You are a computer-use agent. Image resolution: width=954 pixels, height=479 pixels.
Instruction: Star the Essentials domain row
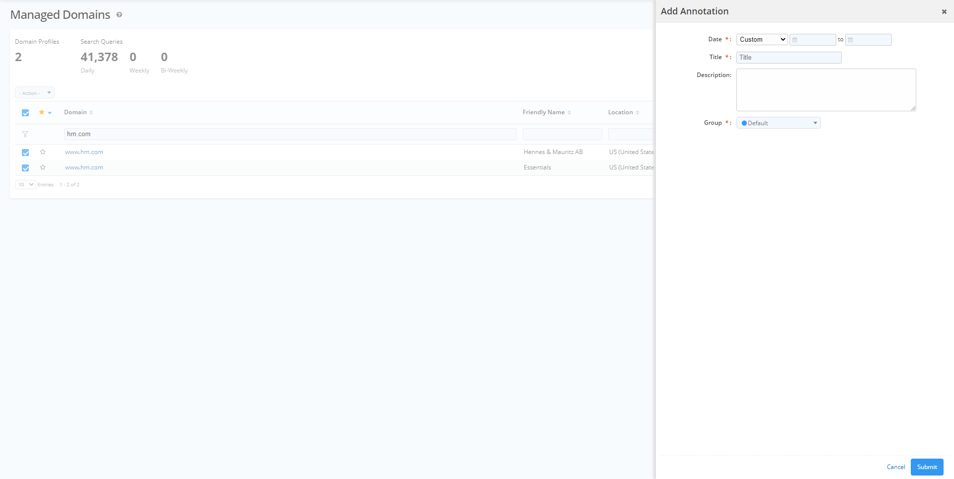pos(43,167)
